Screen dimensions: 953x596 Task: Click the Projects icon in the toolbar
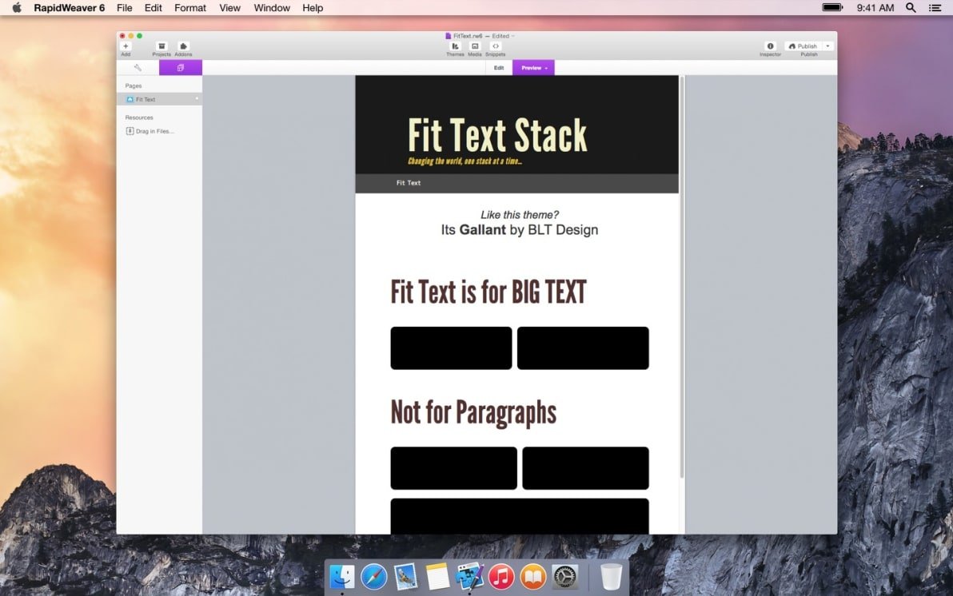pos(161,47)
